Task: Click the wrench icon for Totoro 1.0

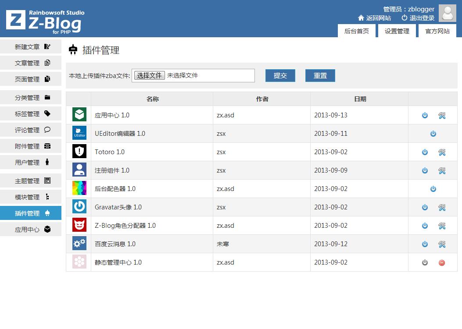Action: click(442, 152)
